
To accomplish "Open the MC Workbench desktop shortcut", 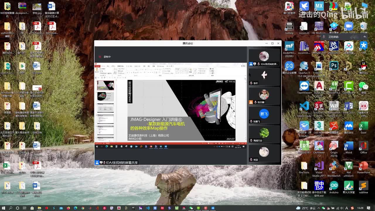I will [x=334, y=169].
